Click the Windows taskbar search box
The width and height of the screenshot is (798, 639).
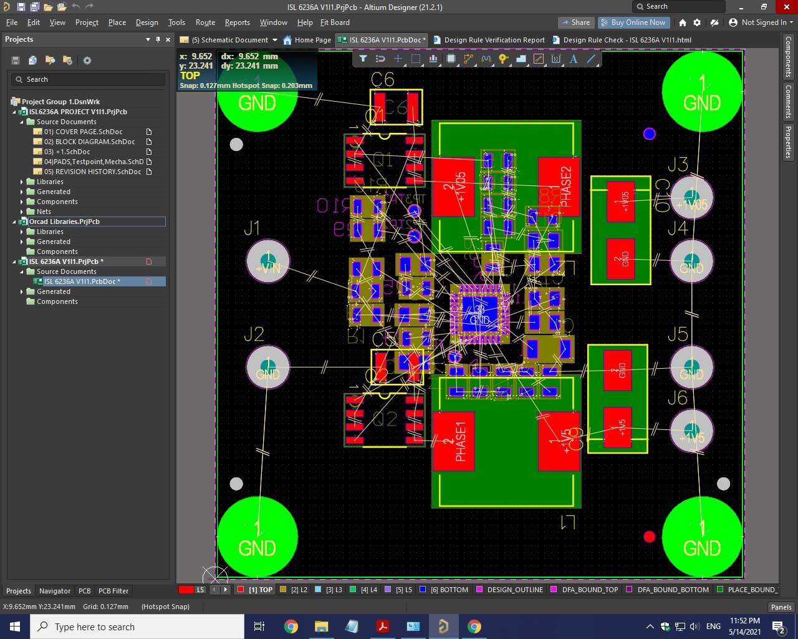coord(137,627)
